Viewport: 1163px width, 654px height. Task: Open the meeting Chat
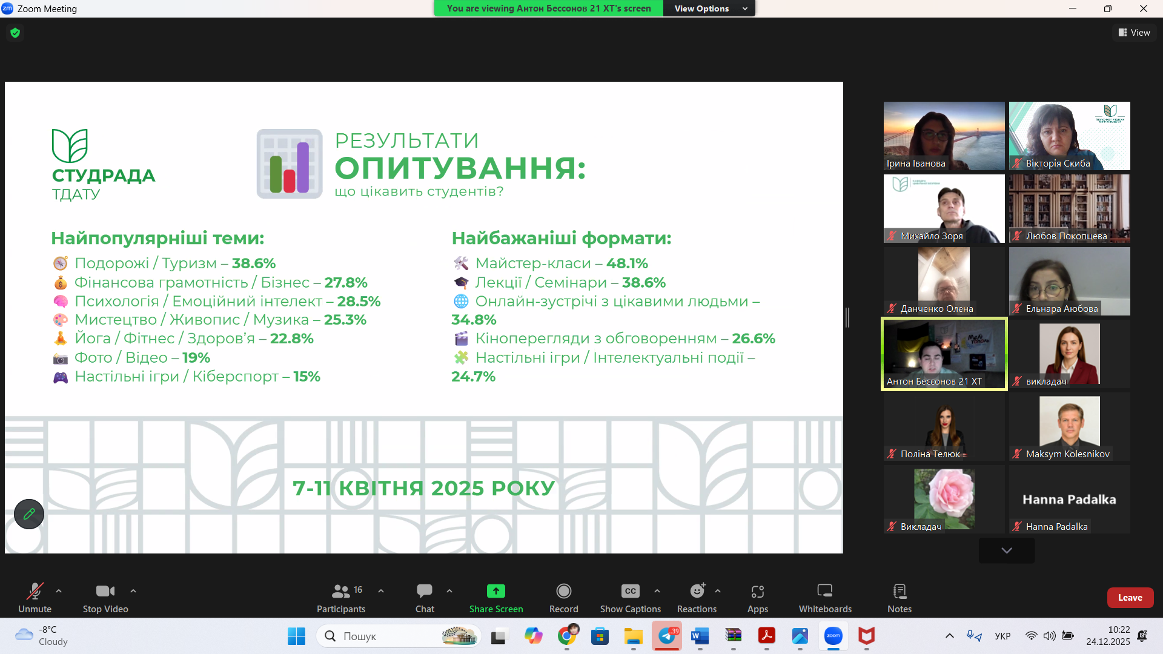coord(424,597)
